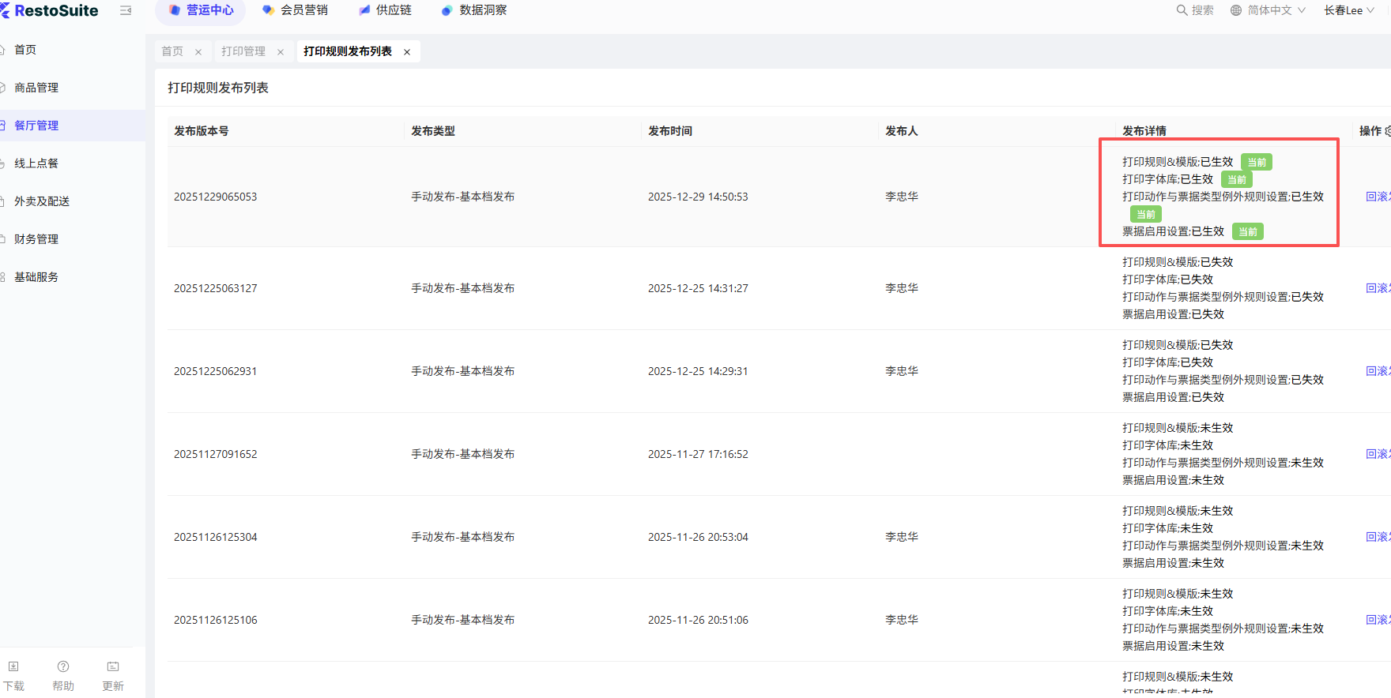1391x698 pixels.
Task: Switch to the 打印管理 tab
Action: click(x=243, y=51)
